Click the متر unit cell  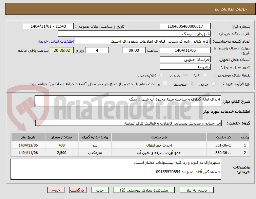[x=95, y=145]
